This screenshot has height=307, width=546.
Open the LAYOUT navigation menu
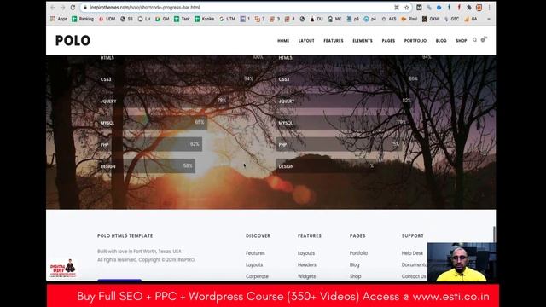tap(306, 41)
